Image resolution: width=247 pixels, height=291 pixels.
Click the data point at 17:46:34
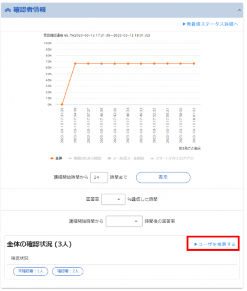128,63
